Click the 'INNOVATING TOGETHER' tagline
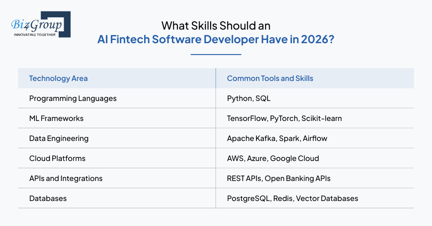The width and height of the screenshot is (432, 226). click(x=35, y=35)
